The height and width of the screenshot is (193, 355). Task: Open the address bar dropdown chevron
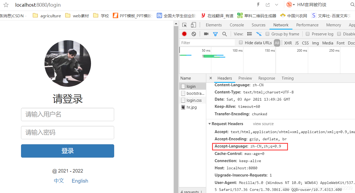(276, 5)
